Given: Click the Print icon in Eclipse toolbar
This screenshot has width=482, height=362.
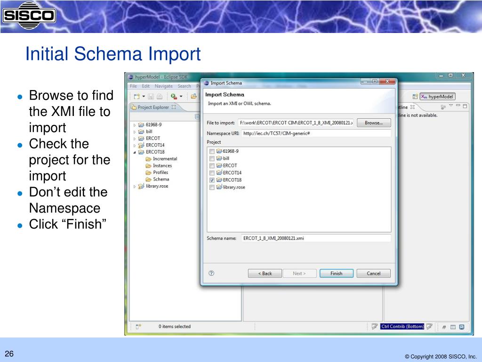Looking at the screenshot, I should pyautogui.click(x=160, y=96).
